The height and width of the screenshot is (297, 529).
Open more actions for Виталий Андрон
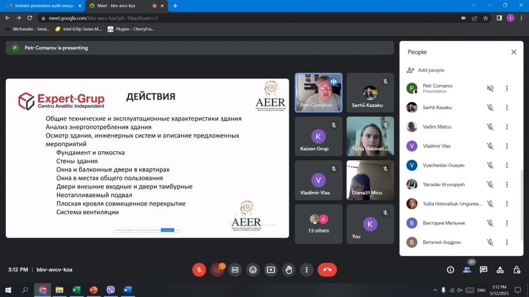click(507, 242)
